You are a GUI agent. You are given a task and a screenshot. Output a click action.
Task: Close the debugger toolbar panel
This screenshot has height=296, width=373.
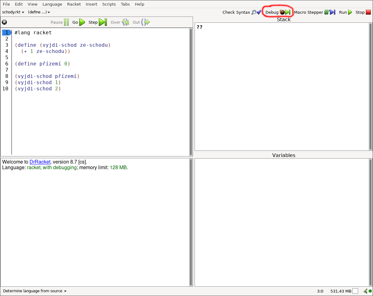[x=4, y=22]
